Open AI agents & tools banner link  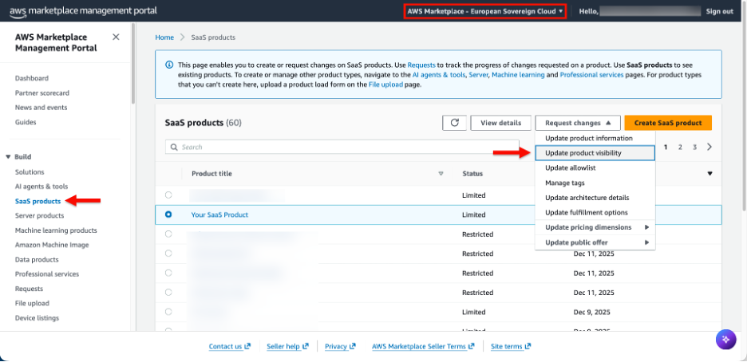point(439,75)
